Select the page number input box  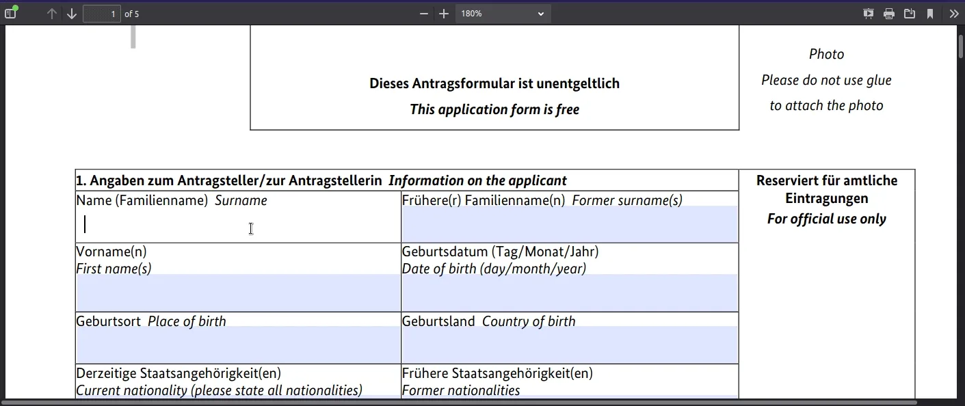101,13
